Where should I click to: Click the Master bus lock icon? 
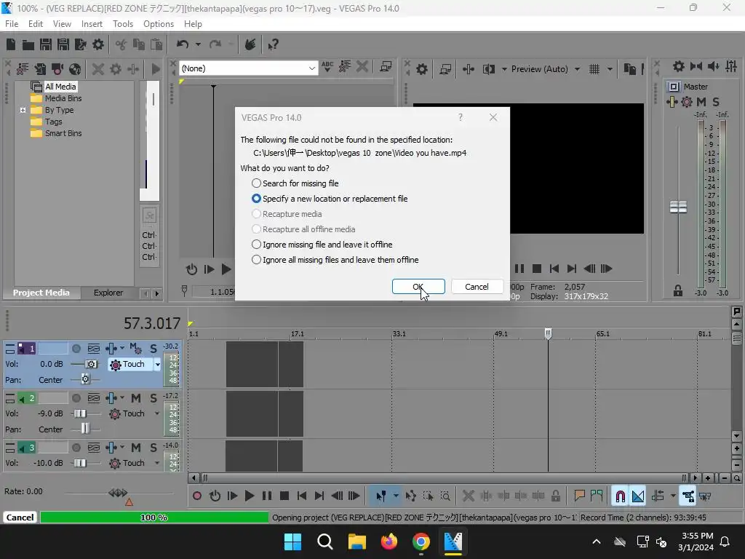tap(678, 291)
